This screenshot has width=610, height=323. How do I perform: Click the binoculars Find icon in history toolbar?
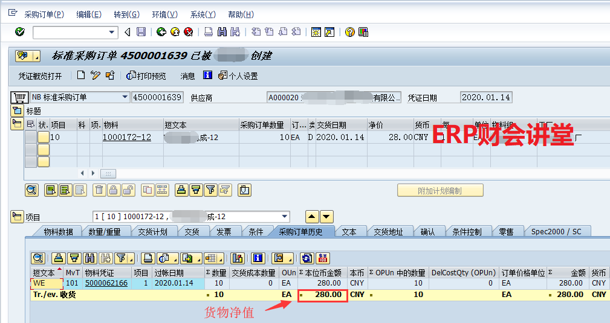tap(88, 258)
